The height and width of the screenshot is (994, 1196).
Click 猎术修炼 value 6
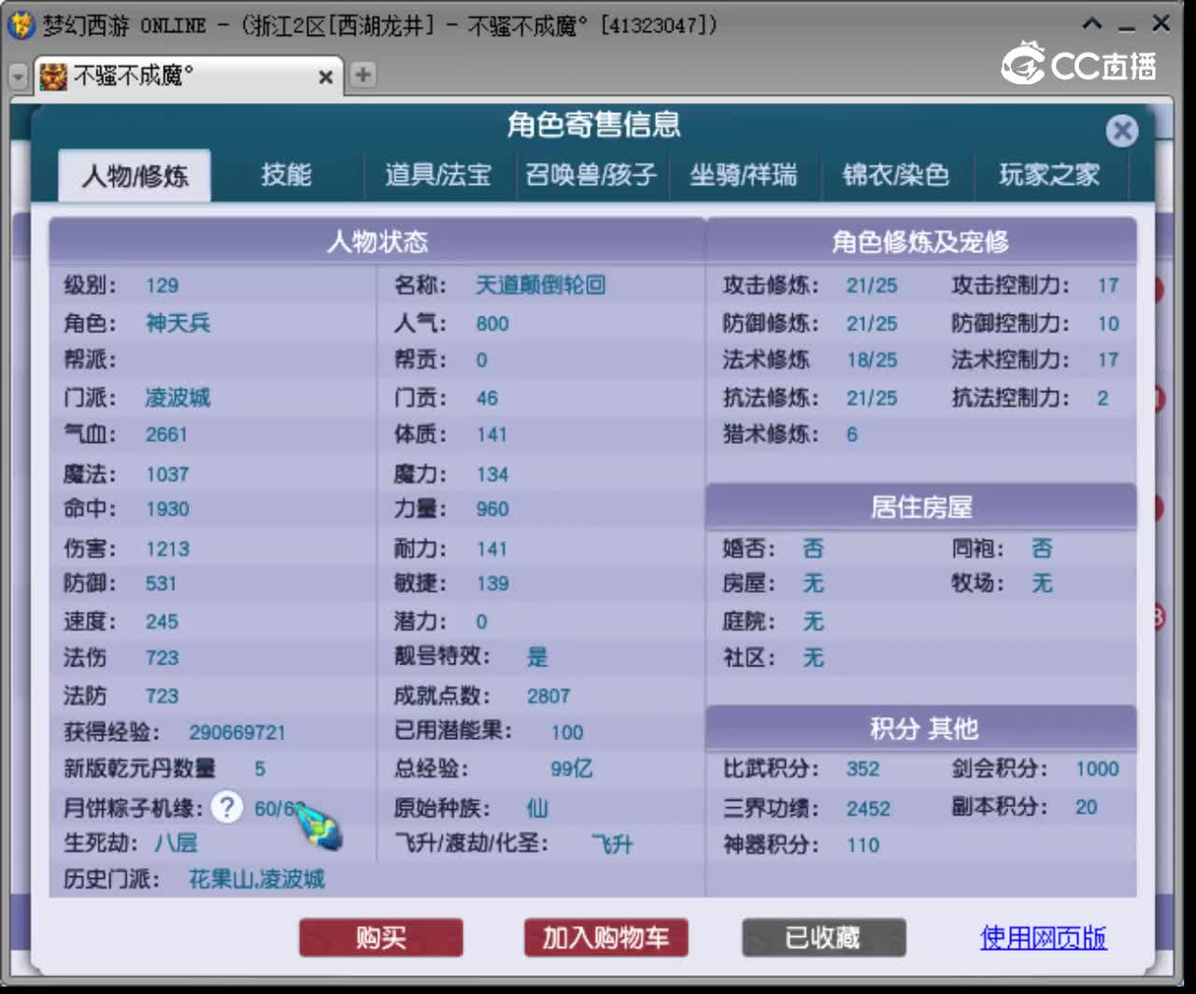(852, 434)
